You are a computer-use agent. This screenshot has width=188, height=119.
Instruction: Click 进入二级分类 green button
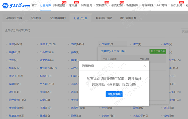pos(158,51)
